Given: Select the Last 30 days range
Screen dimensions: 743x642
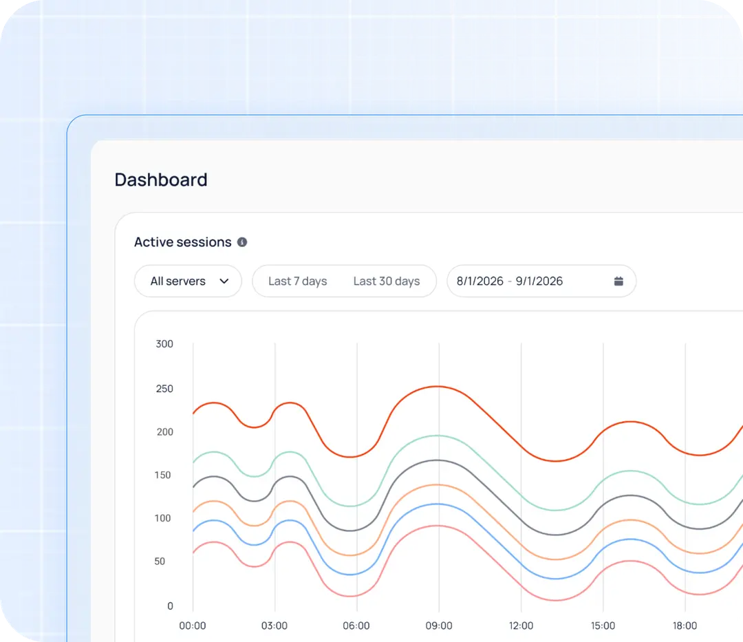Looking at the screenshot, I should (x=387, y=281).
